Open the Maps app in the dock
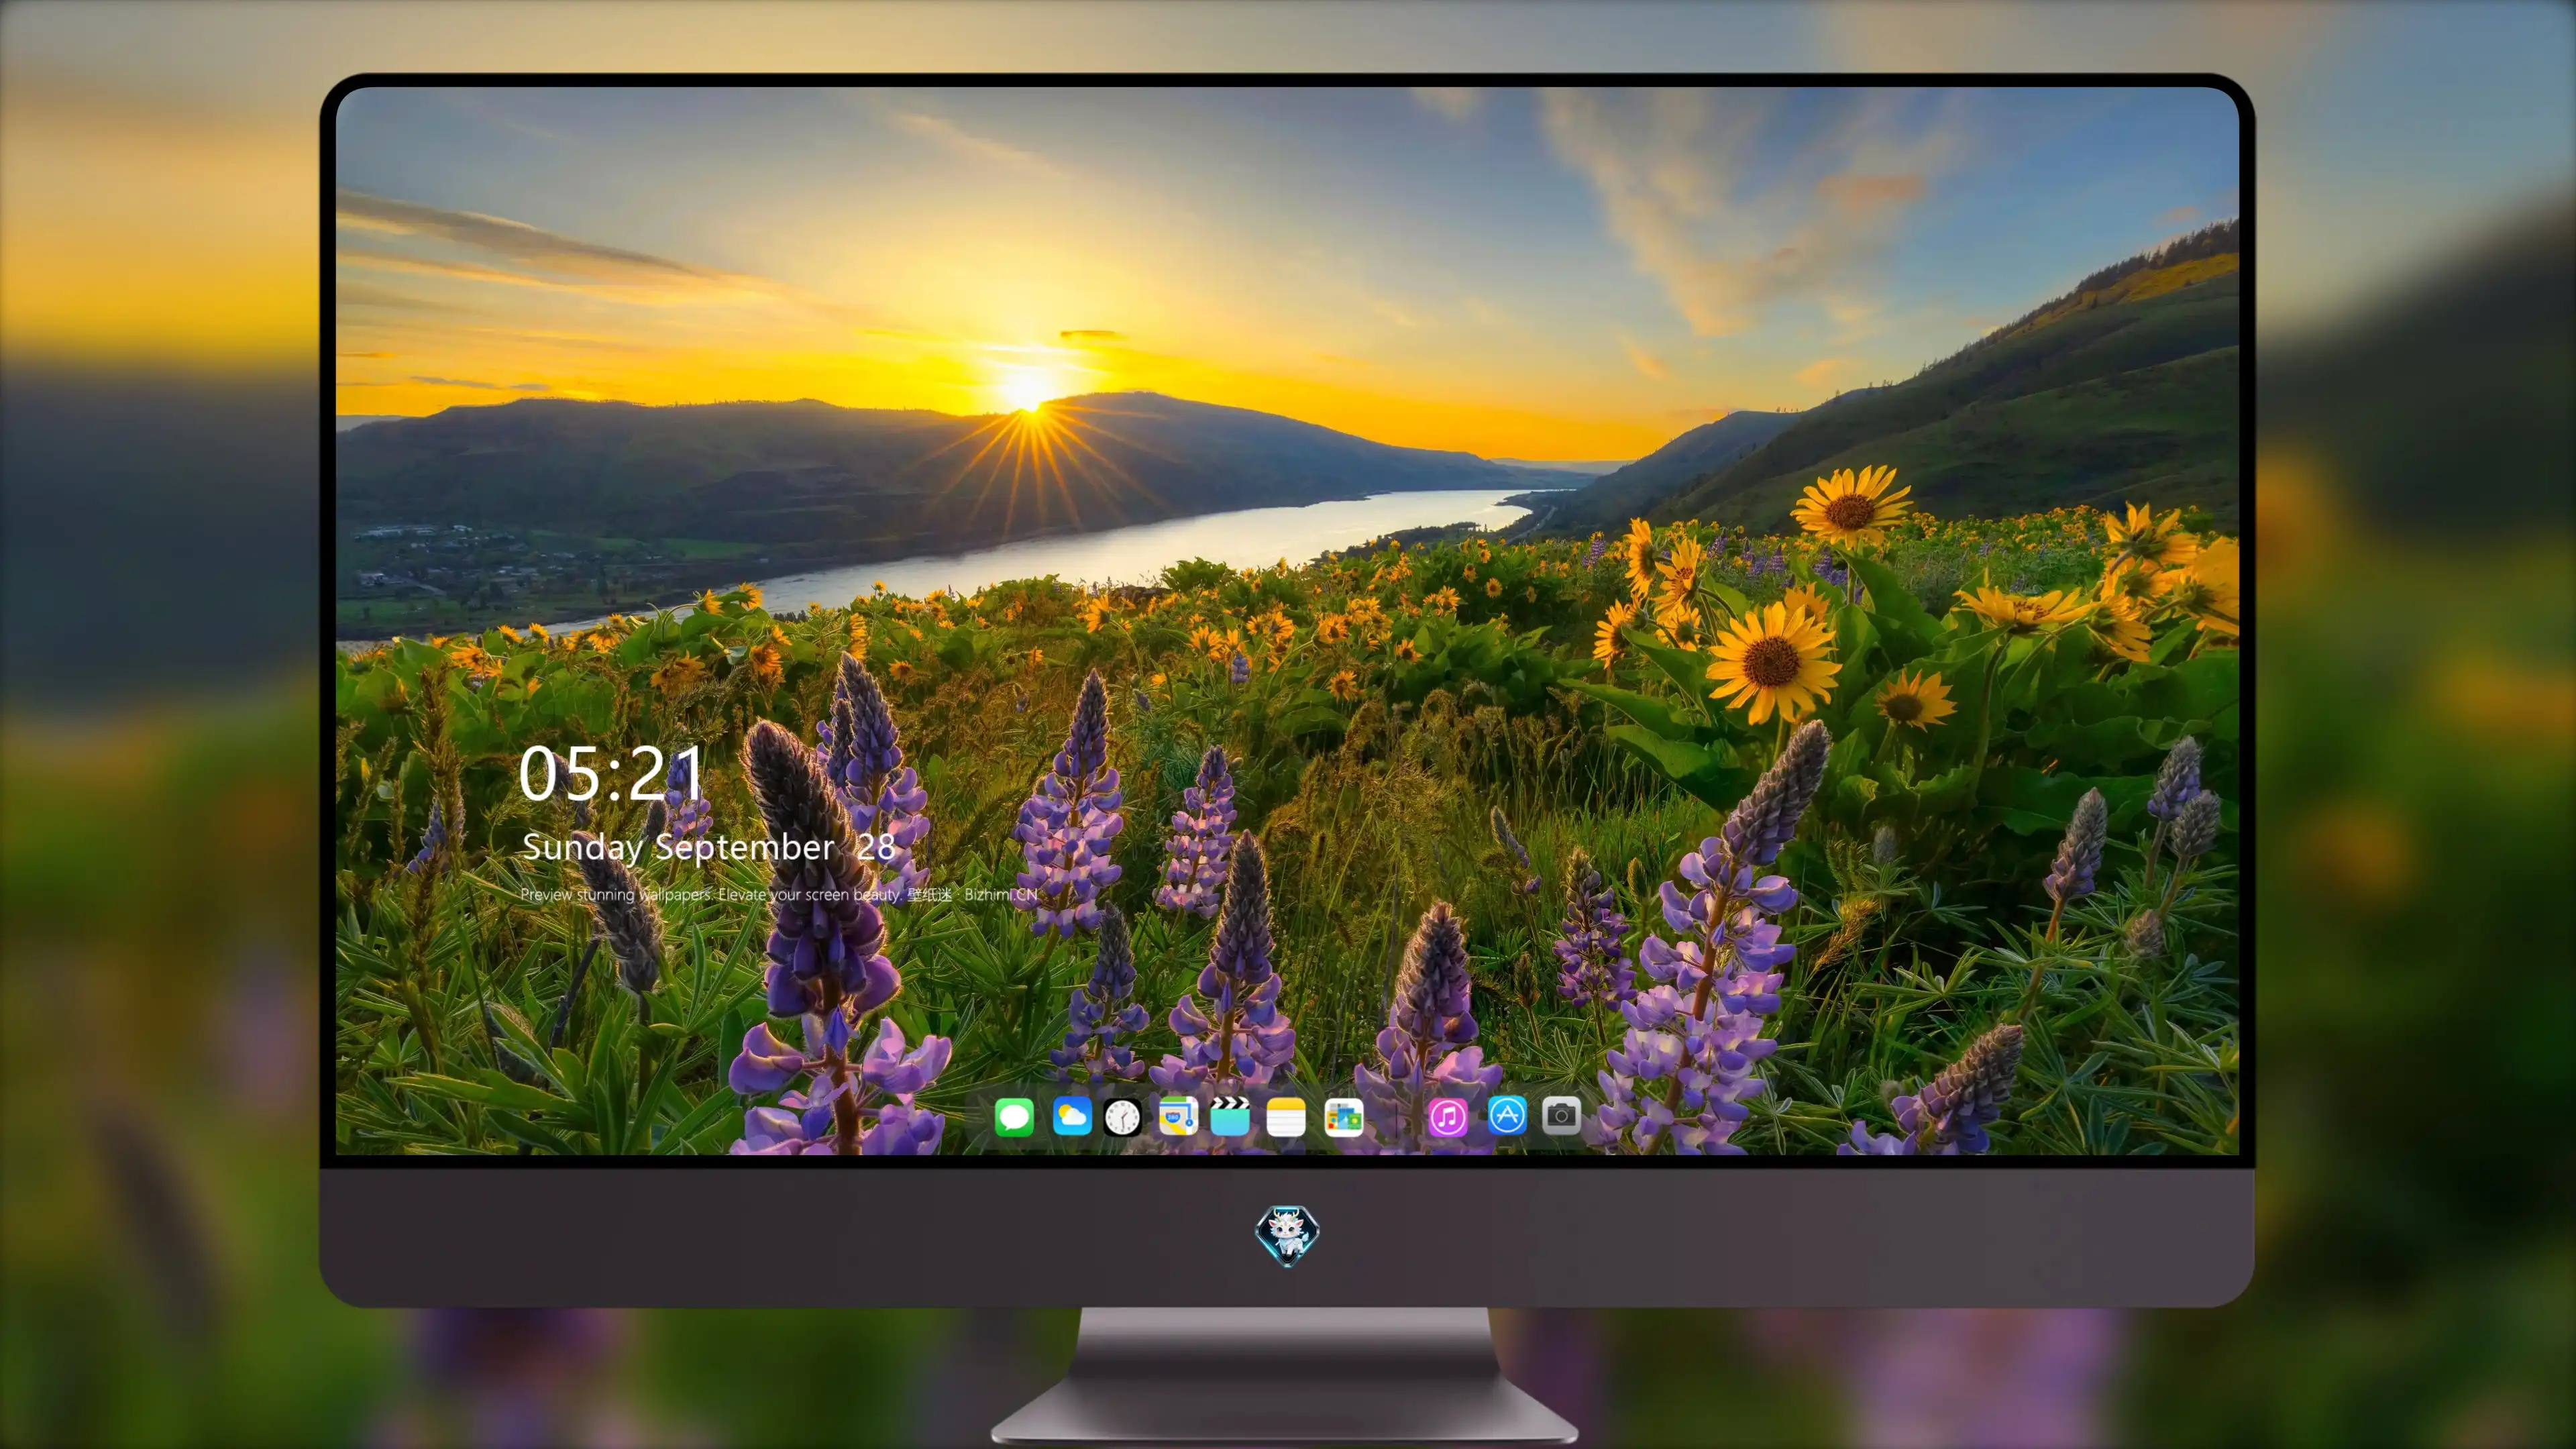This screenshot has height=1449, width=2576. point(1178,1116)
